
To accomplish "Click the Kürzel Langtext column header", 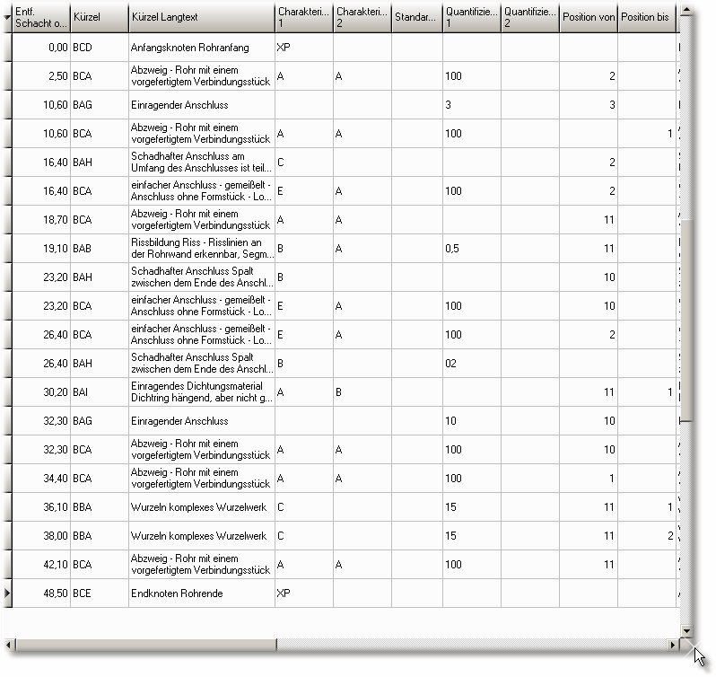I will [x=201, y=17].
